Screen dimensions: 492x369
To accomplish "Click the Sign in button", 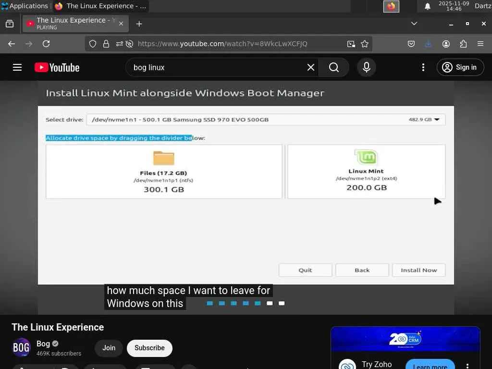I will [x=460, y=67].
